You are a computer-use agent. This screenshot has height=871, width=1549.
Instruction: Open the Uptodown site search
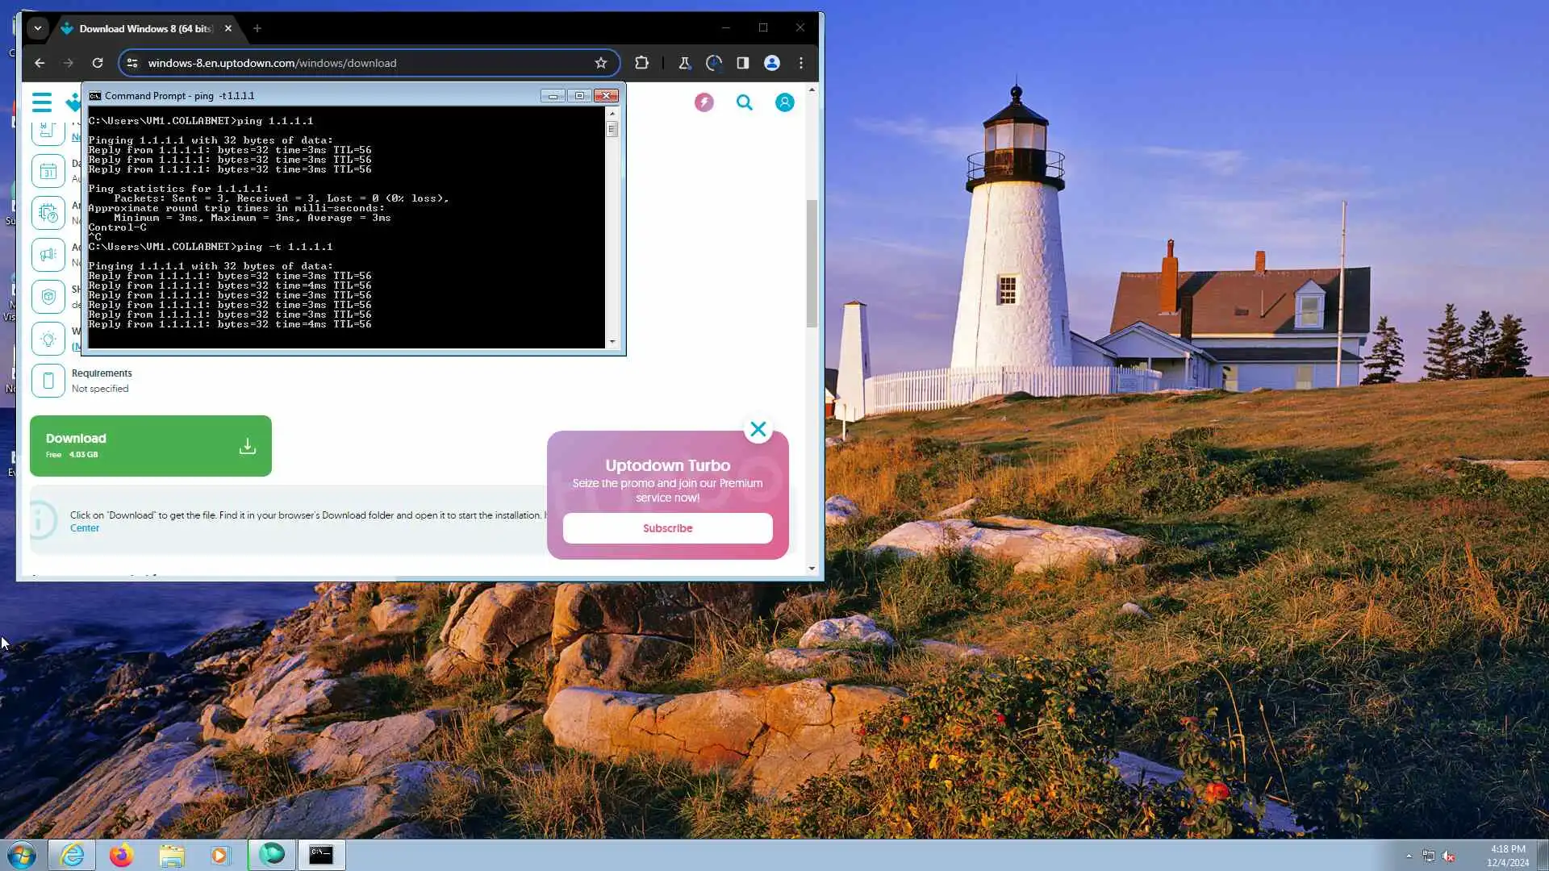pyautogui.click(x=744, y=102)
